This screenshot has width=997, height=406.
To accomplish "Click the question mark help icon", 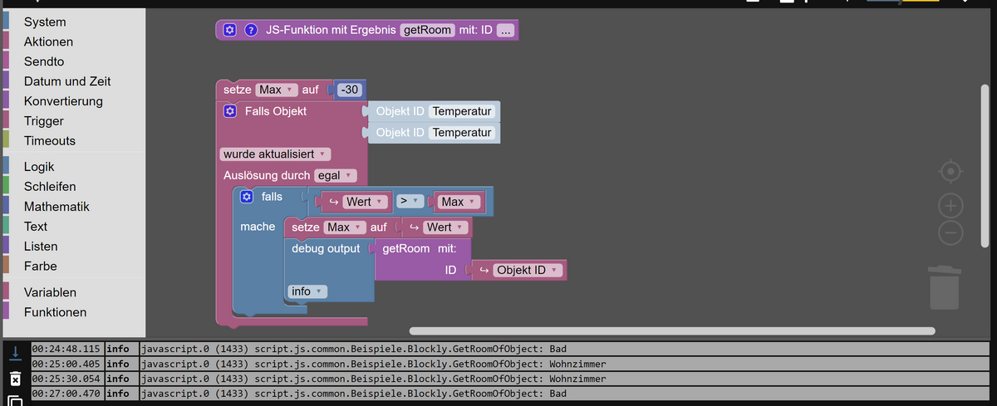I will (249, 31).
